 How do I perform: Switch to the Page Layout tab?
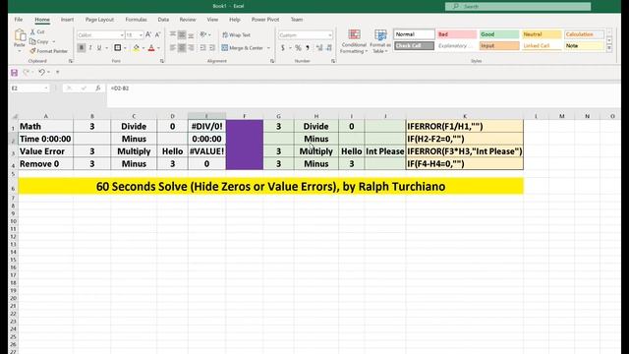point(99,20)
